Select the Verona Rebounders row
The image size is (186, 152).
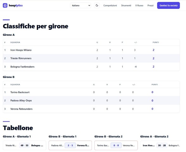[91, 109]
